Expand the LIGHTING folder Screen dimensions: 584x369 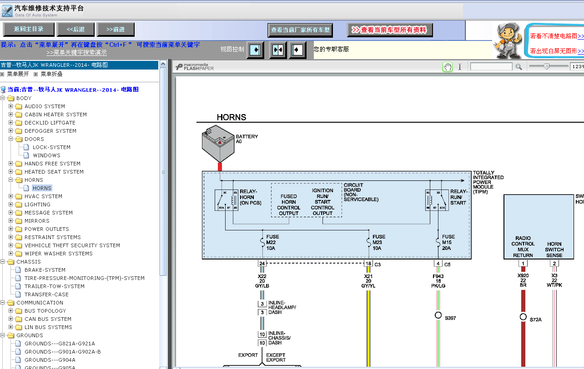pyautogui.click(x=11, y=204)
